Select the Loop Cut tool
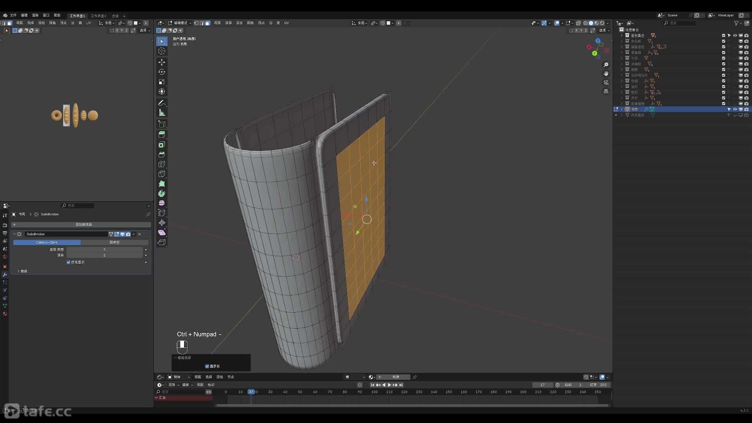The width and height of the screenshot is (752, 423). pos(162,164)
